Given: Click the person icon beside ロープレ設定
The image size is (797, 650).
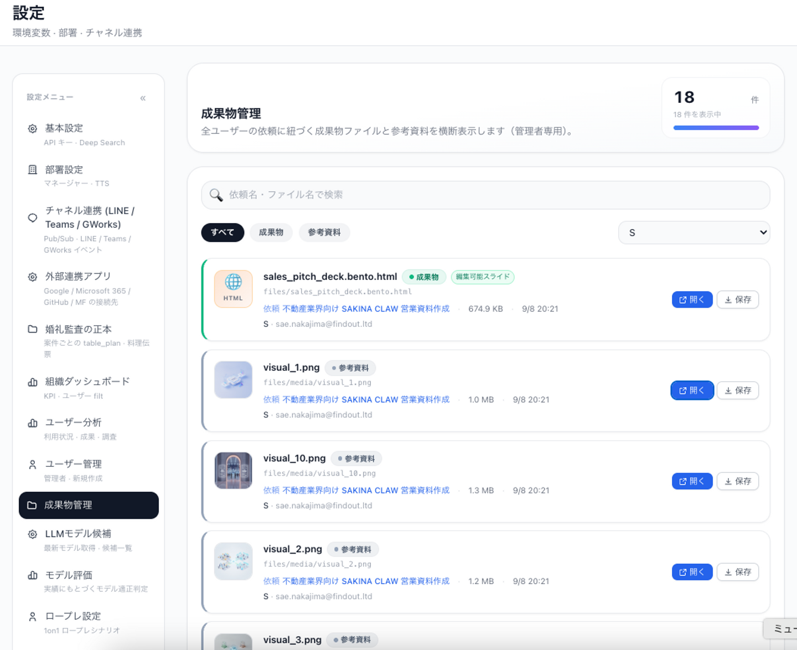Looking at the screenshot, I should (x=33, y=616).
